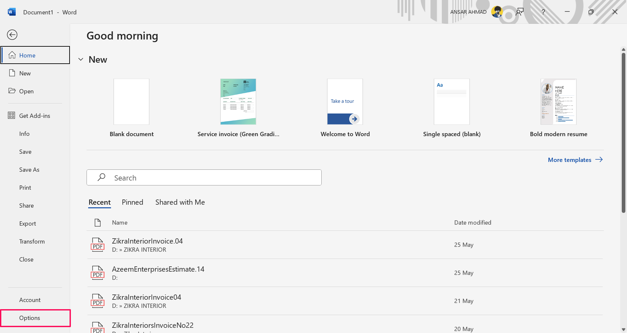This screenshot has height=333, width=627.
Task: Click the back arrow to return to document
Action: 12,35
